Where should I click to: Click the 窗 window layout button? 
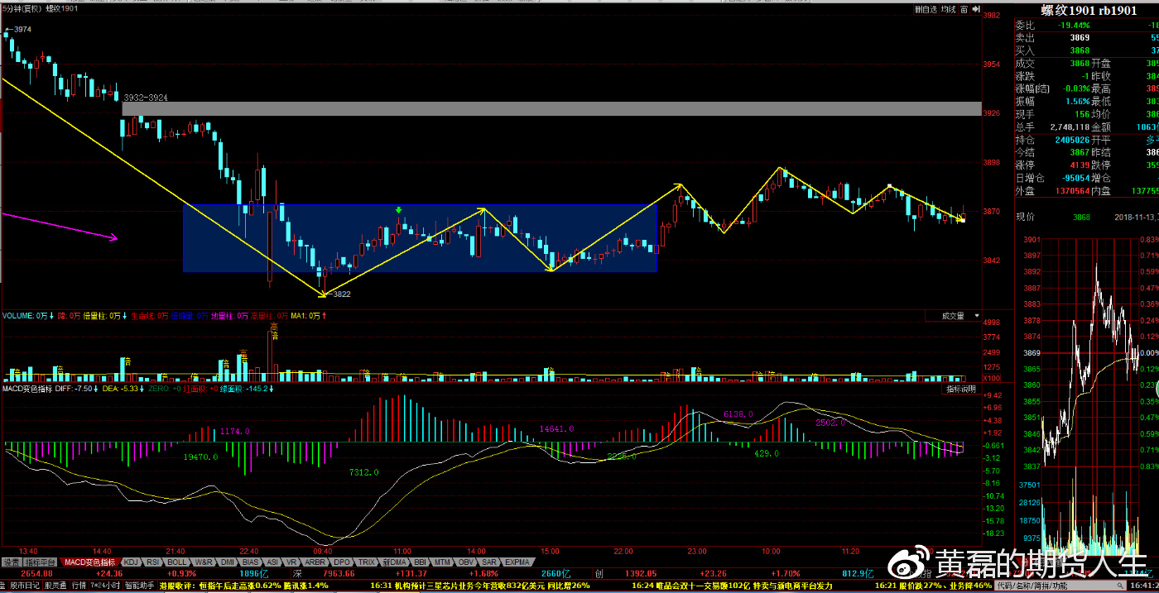964,10
